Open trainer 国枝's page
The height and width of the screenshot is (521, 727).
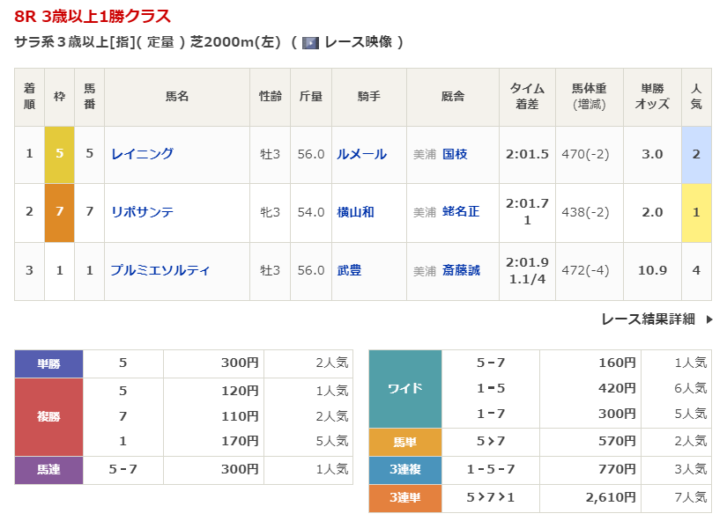455,154
